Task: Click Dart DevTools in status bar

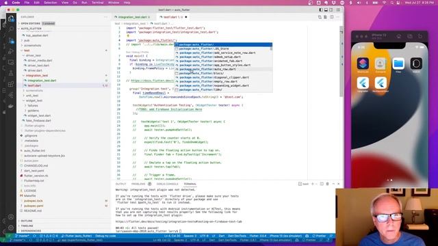Action: (x=237, y=236)
